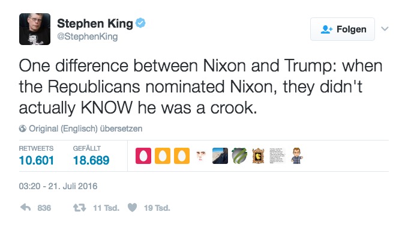This screenshot has height=230, width=408.
Task: Follow Stephen King with Folgen button
Action: coord(343,29)
